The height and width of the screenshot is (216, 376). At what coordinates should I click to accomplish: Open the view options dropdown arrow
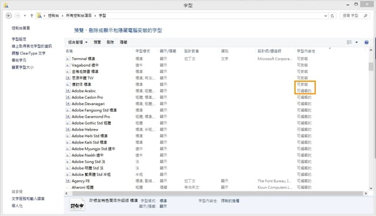[357, 42]
